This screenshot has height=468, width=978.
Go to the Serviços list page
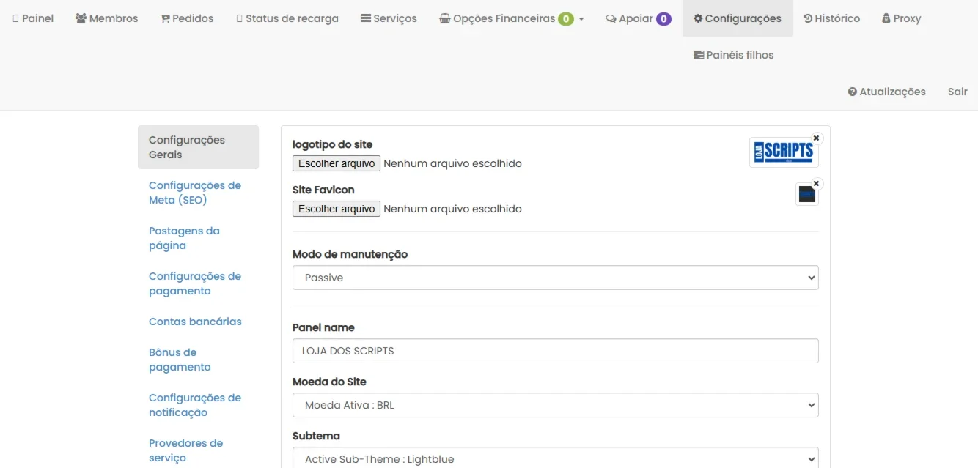(x=389, y=18)
